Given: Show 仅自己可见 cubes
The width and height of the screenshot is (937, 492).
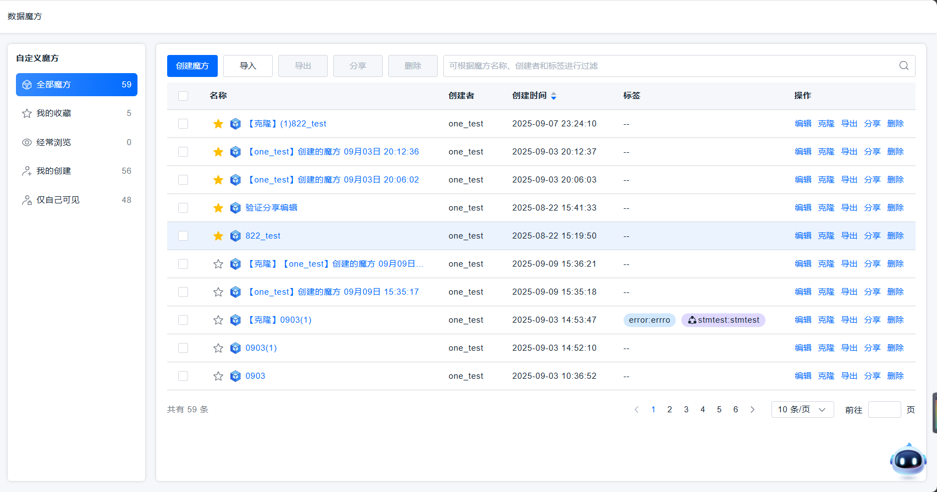Looking at the screenshot, I should pyautogui.click(x=58, y=200).
